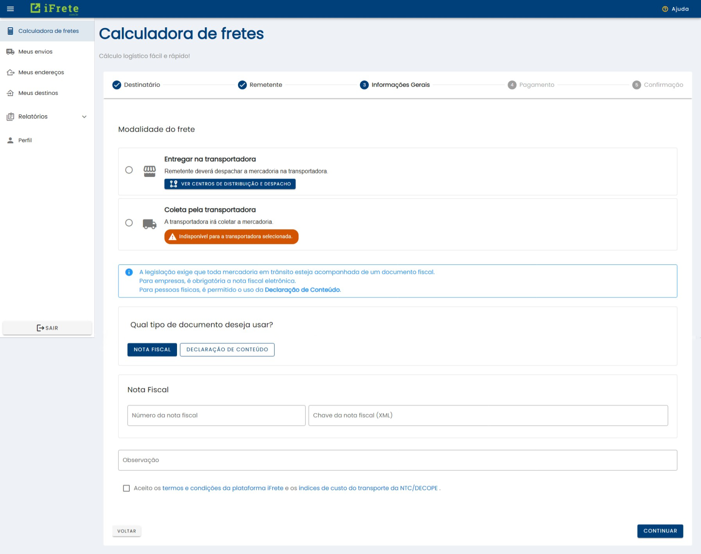This screenshot has height=554, width=701.
Task: Select Entregar na transportadora radio option
Action: click(129, 170)
